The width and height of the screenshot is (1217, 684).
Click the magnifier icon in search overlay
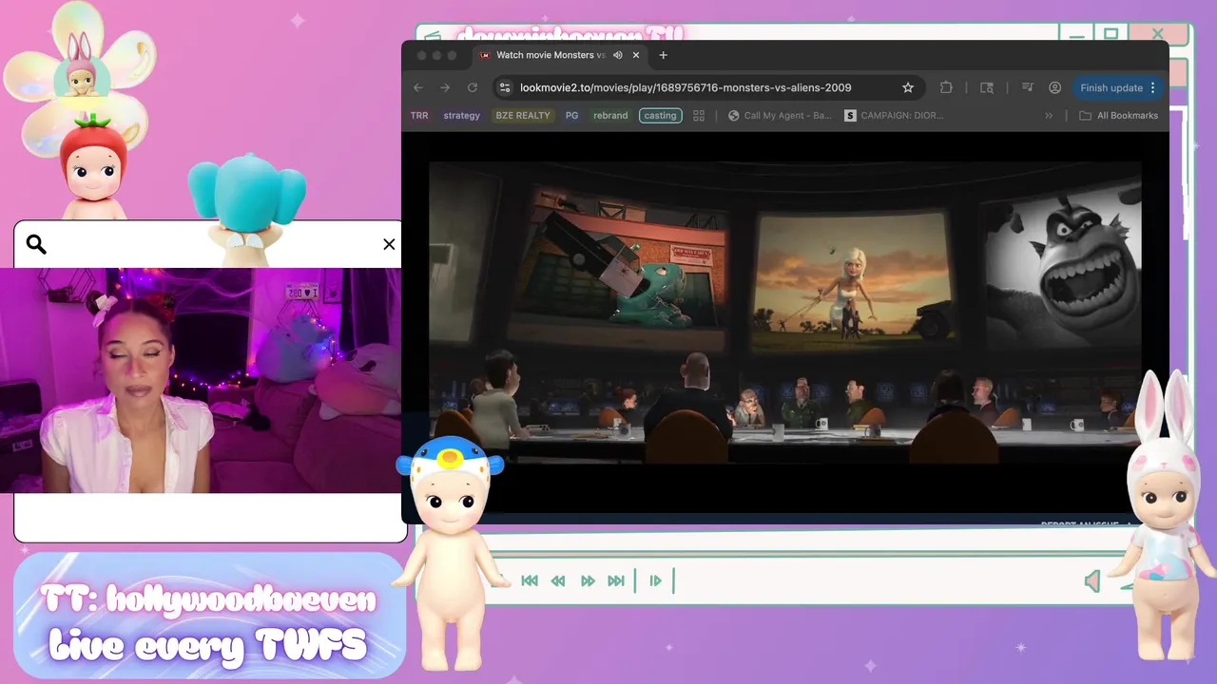[36, 245]
